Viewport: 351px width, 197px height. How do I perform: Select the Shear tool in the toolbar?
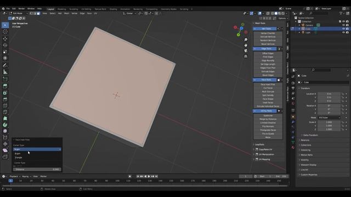click(x=5, y=150)
